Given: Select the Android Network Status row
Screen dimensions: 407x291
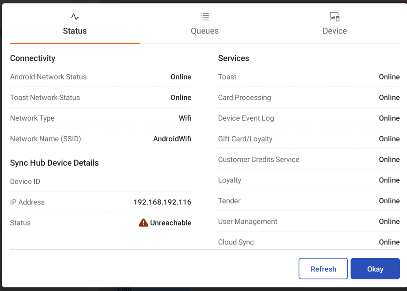Looking at the screenshot, I should [x=100, y=77].
